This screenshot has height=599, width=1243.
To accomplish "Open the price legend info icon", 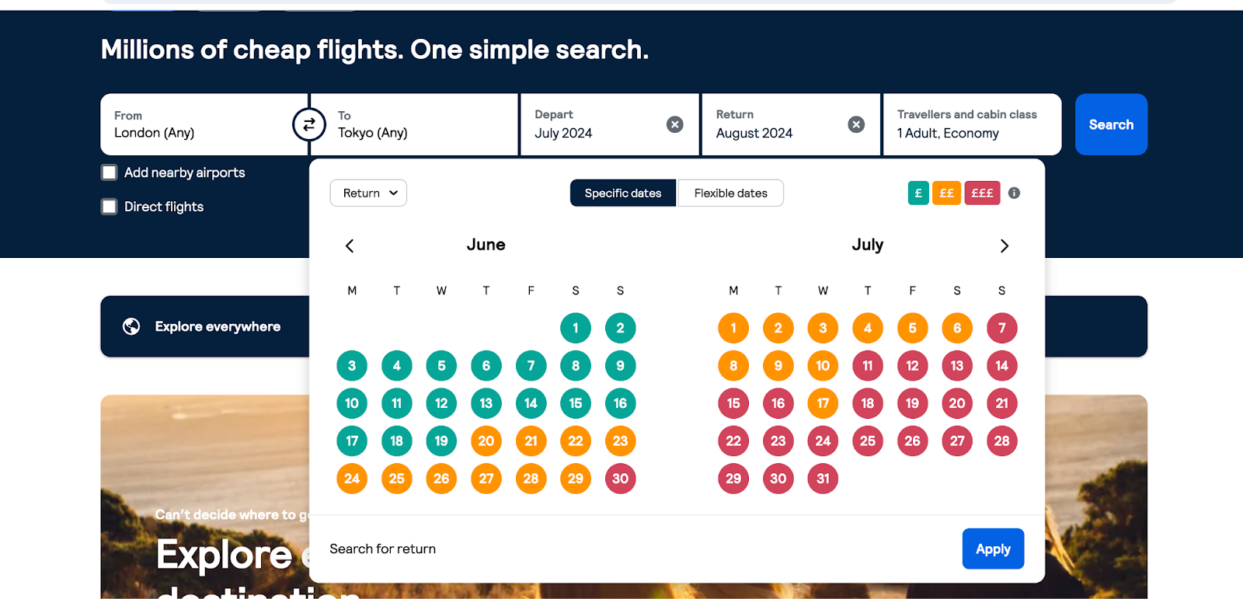I will coord(1013,193).
